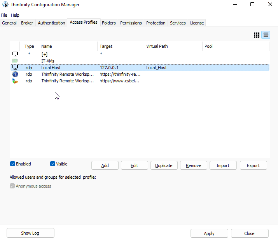Select the https://www.cybel... target cell
This screenshot has height=242, width=278.
119,81
